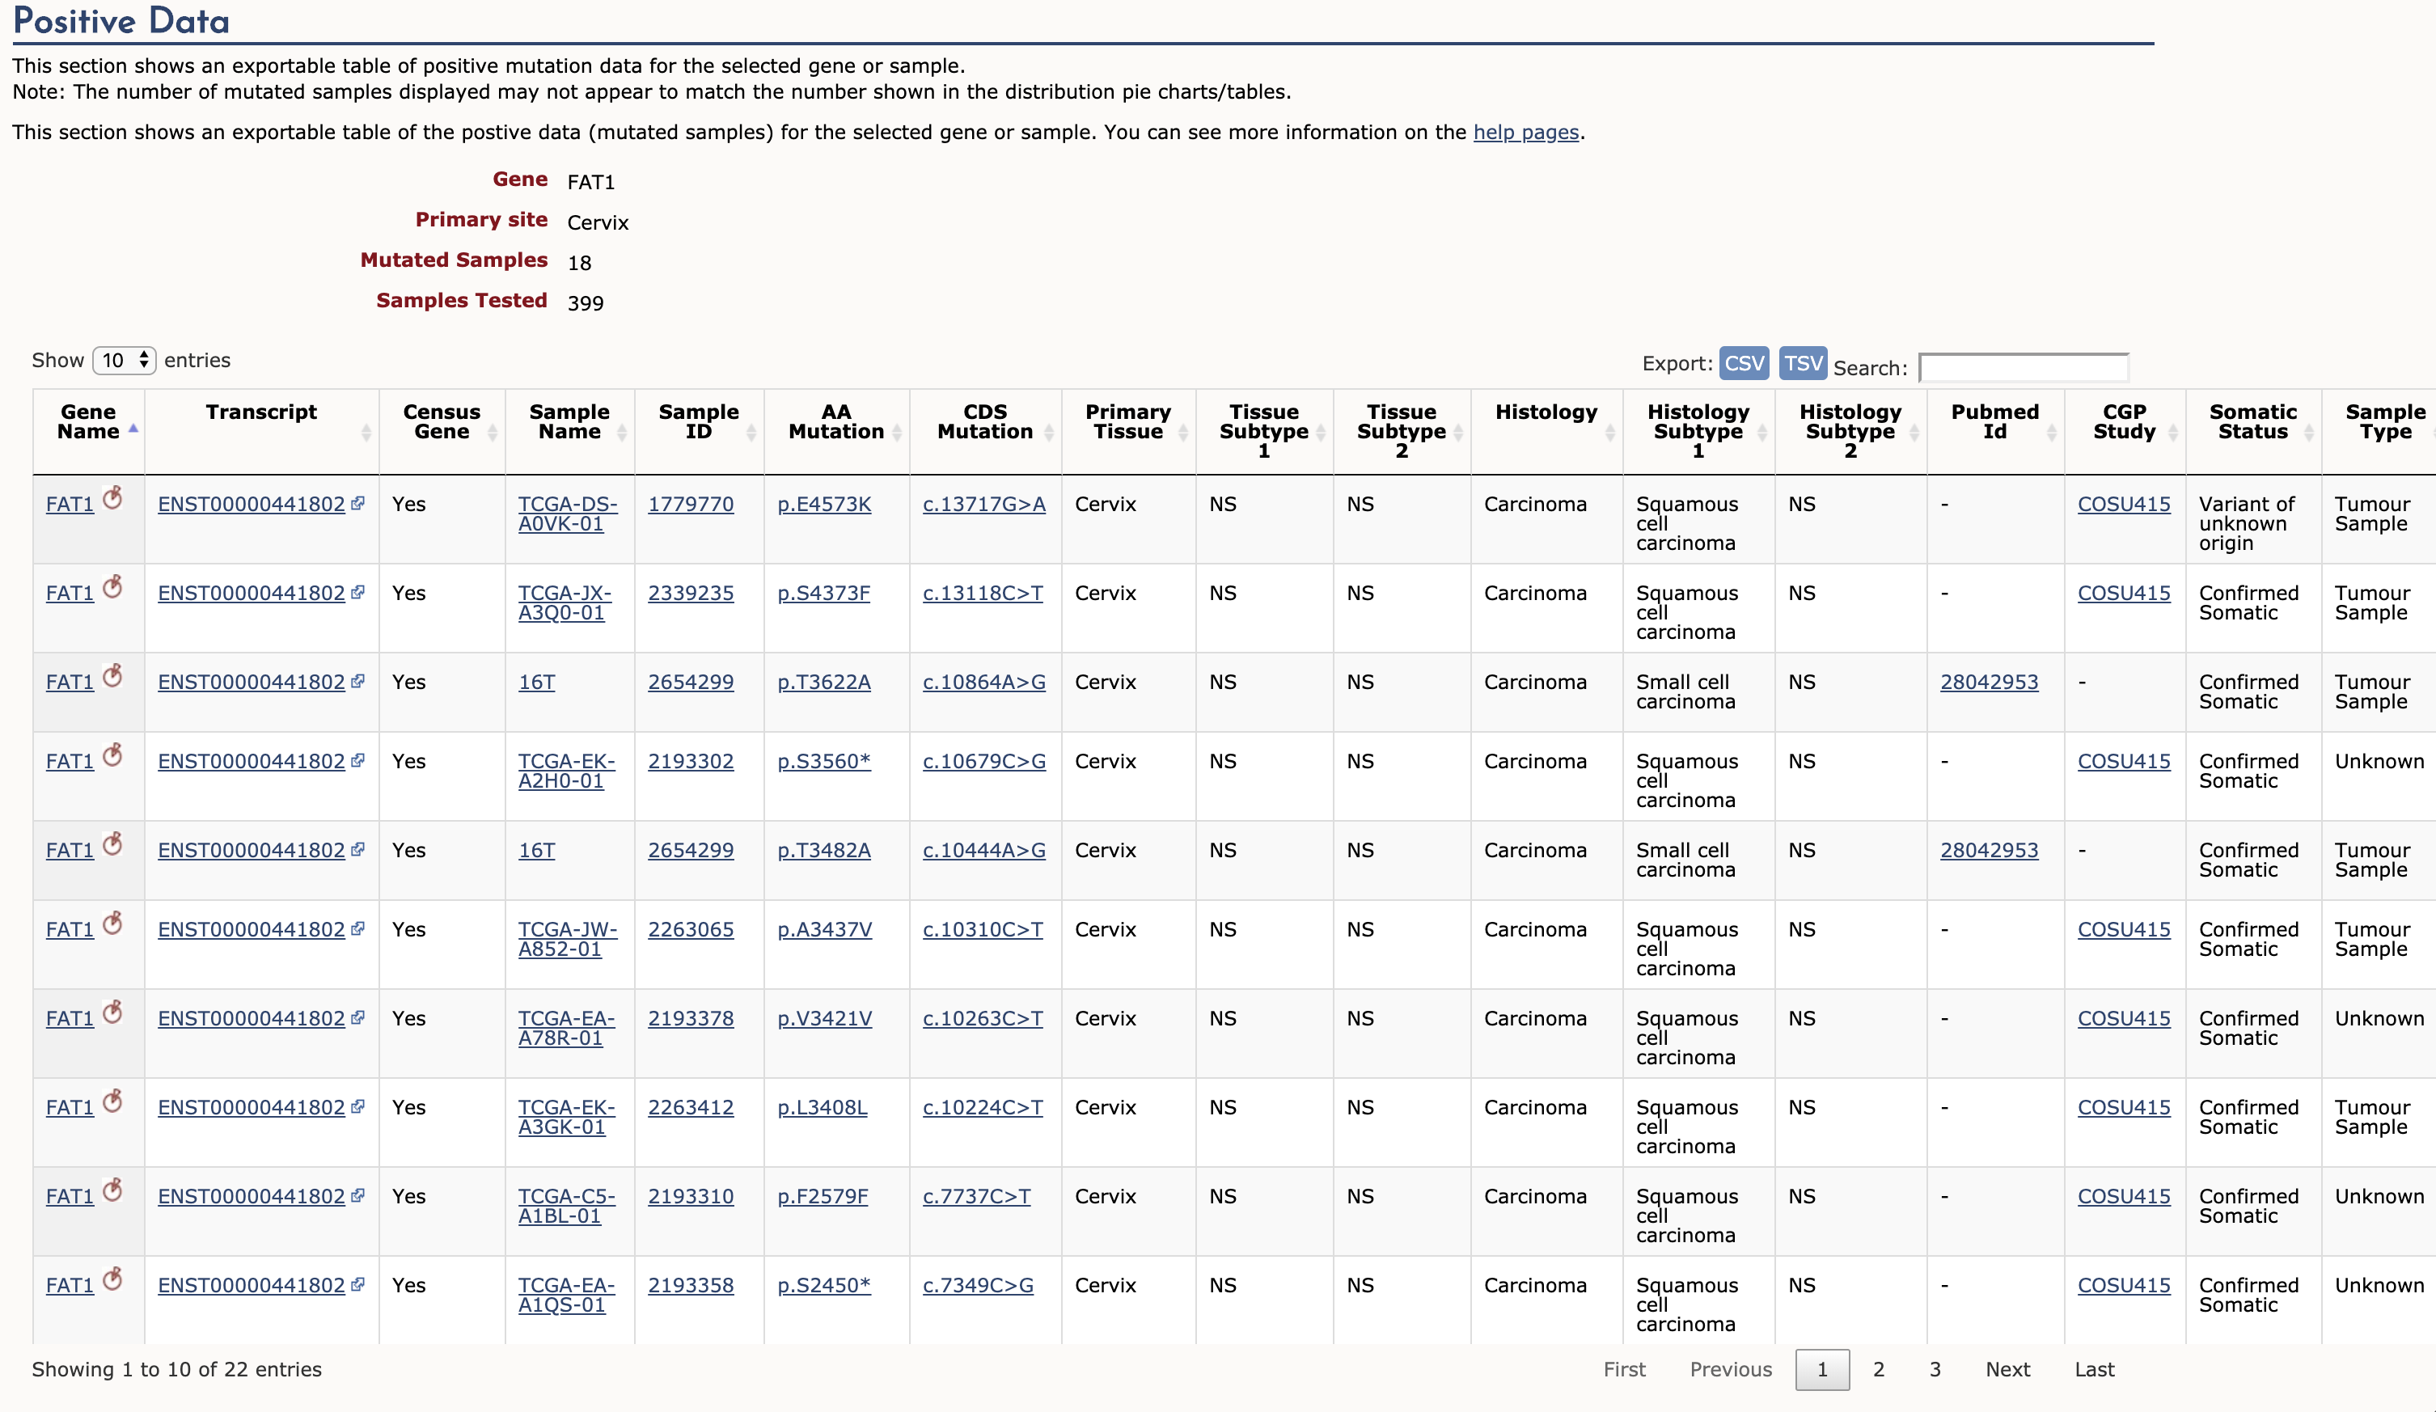Open Pubmed 28042953 in p.T3622A row
The image size is (2436, 1412).
[x=1989, y=683]
